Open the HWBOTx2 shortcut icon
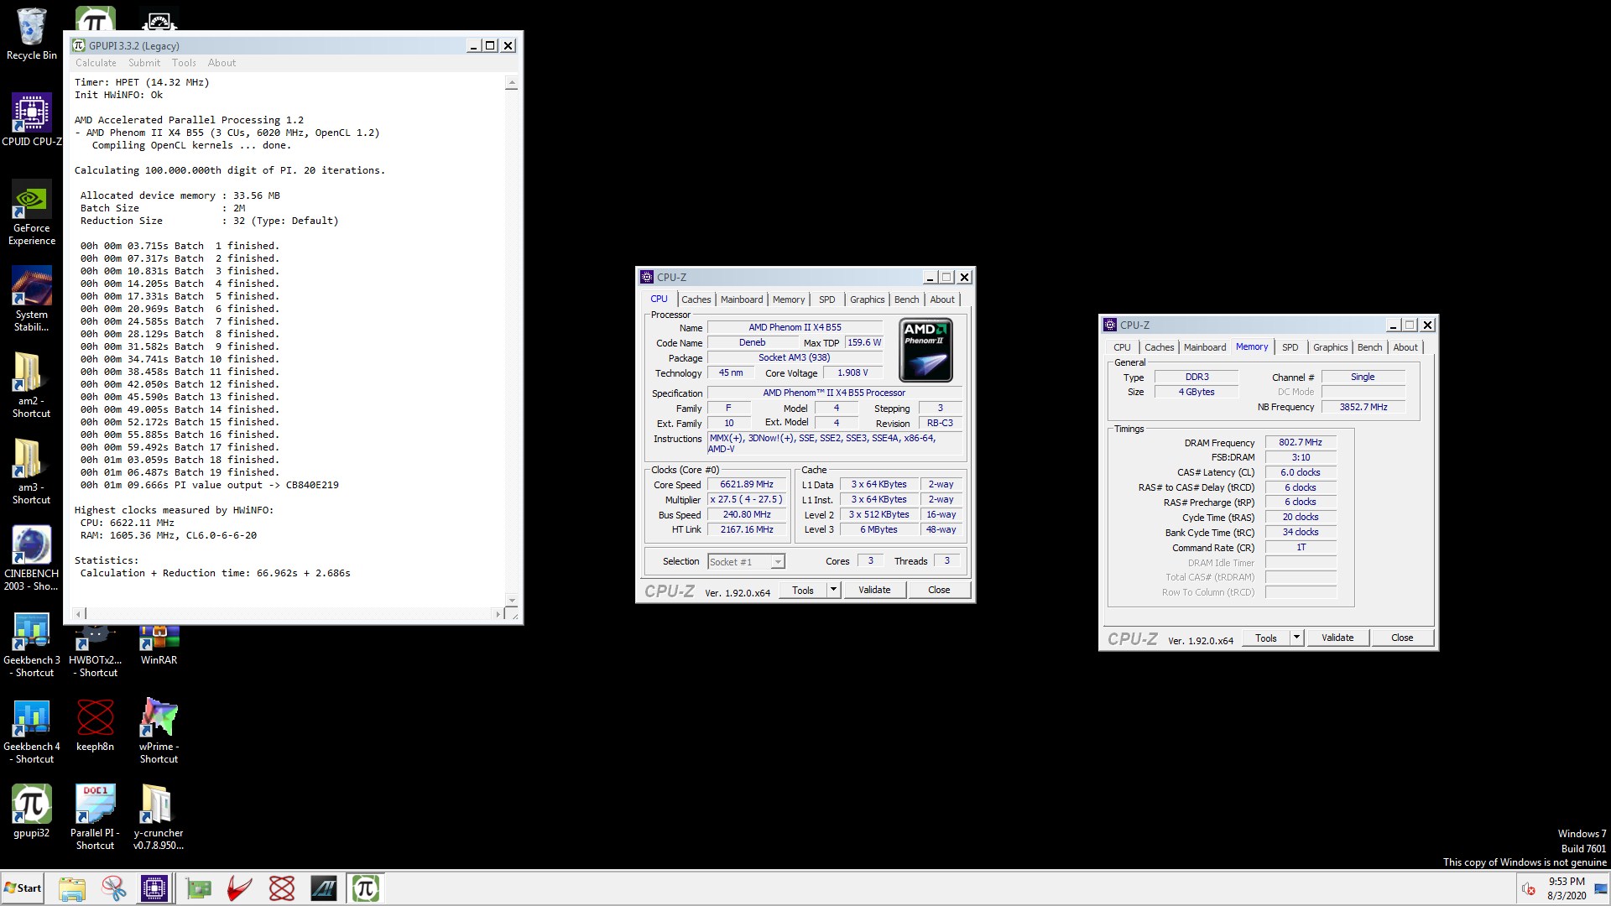The width and height of the screenshot is (1611, 906). pyautogui.click(x=95, y=653)
